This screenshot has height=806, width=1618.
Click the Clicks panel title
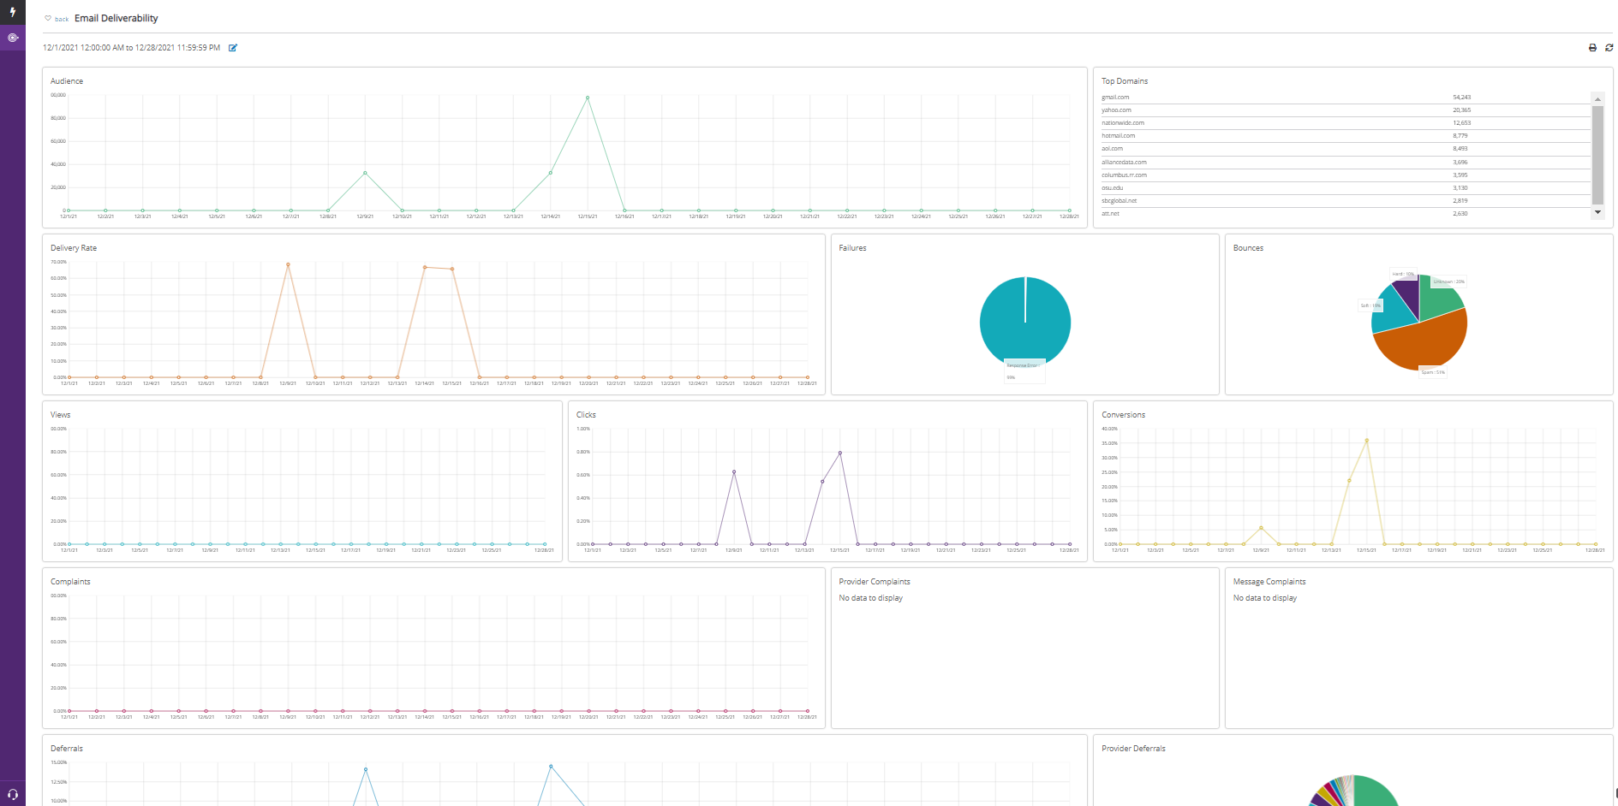(x=586, y=415)
